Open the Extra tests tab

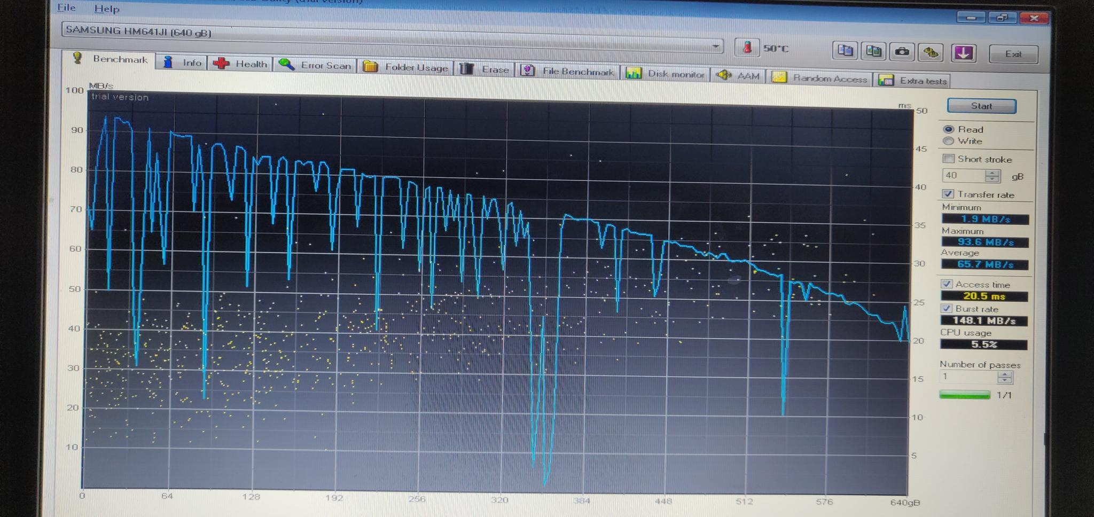912,81
